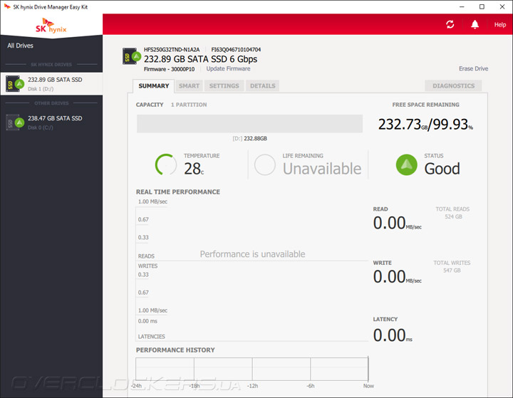Click the '1 PARTITION' label
The image size is (513, 398).
coord(189,105)
